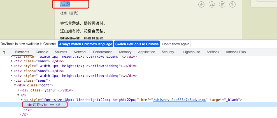277x118 pixels.
Task: Switch to the Elements tab
Action: (x=22, y=52)
